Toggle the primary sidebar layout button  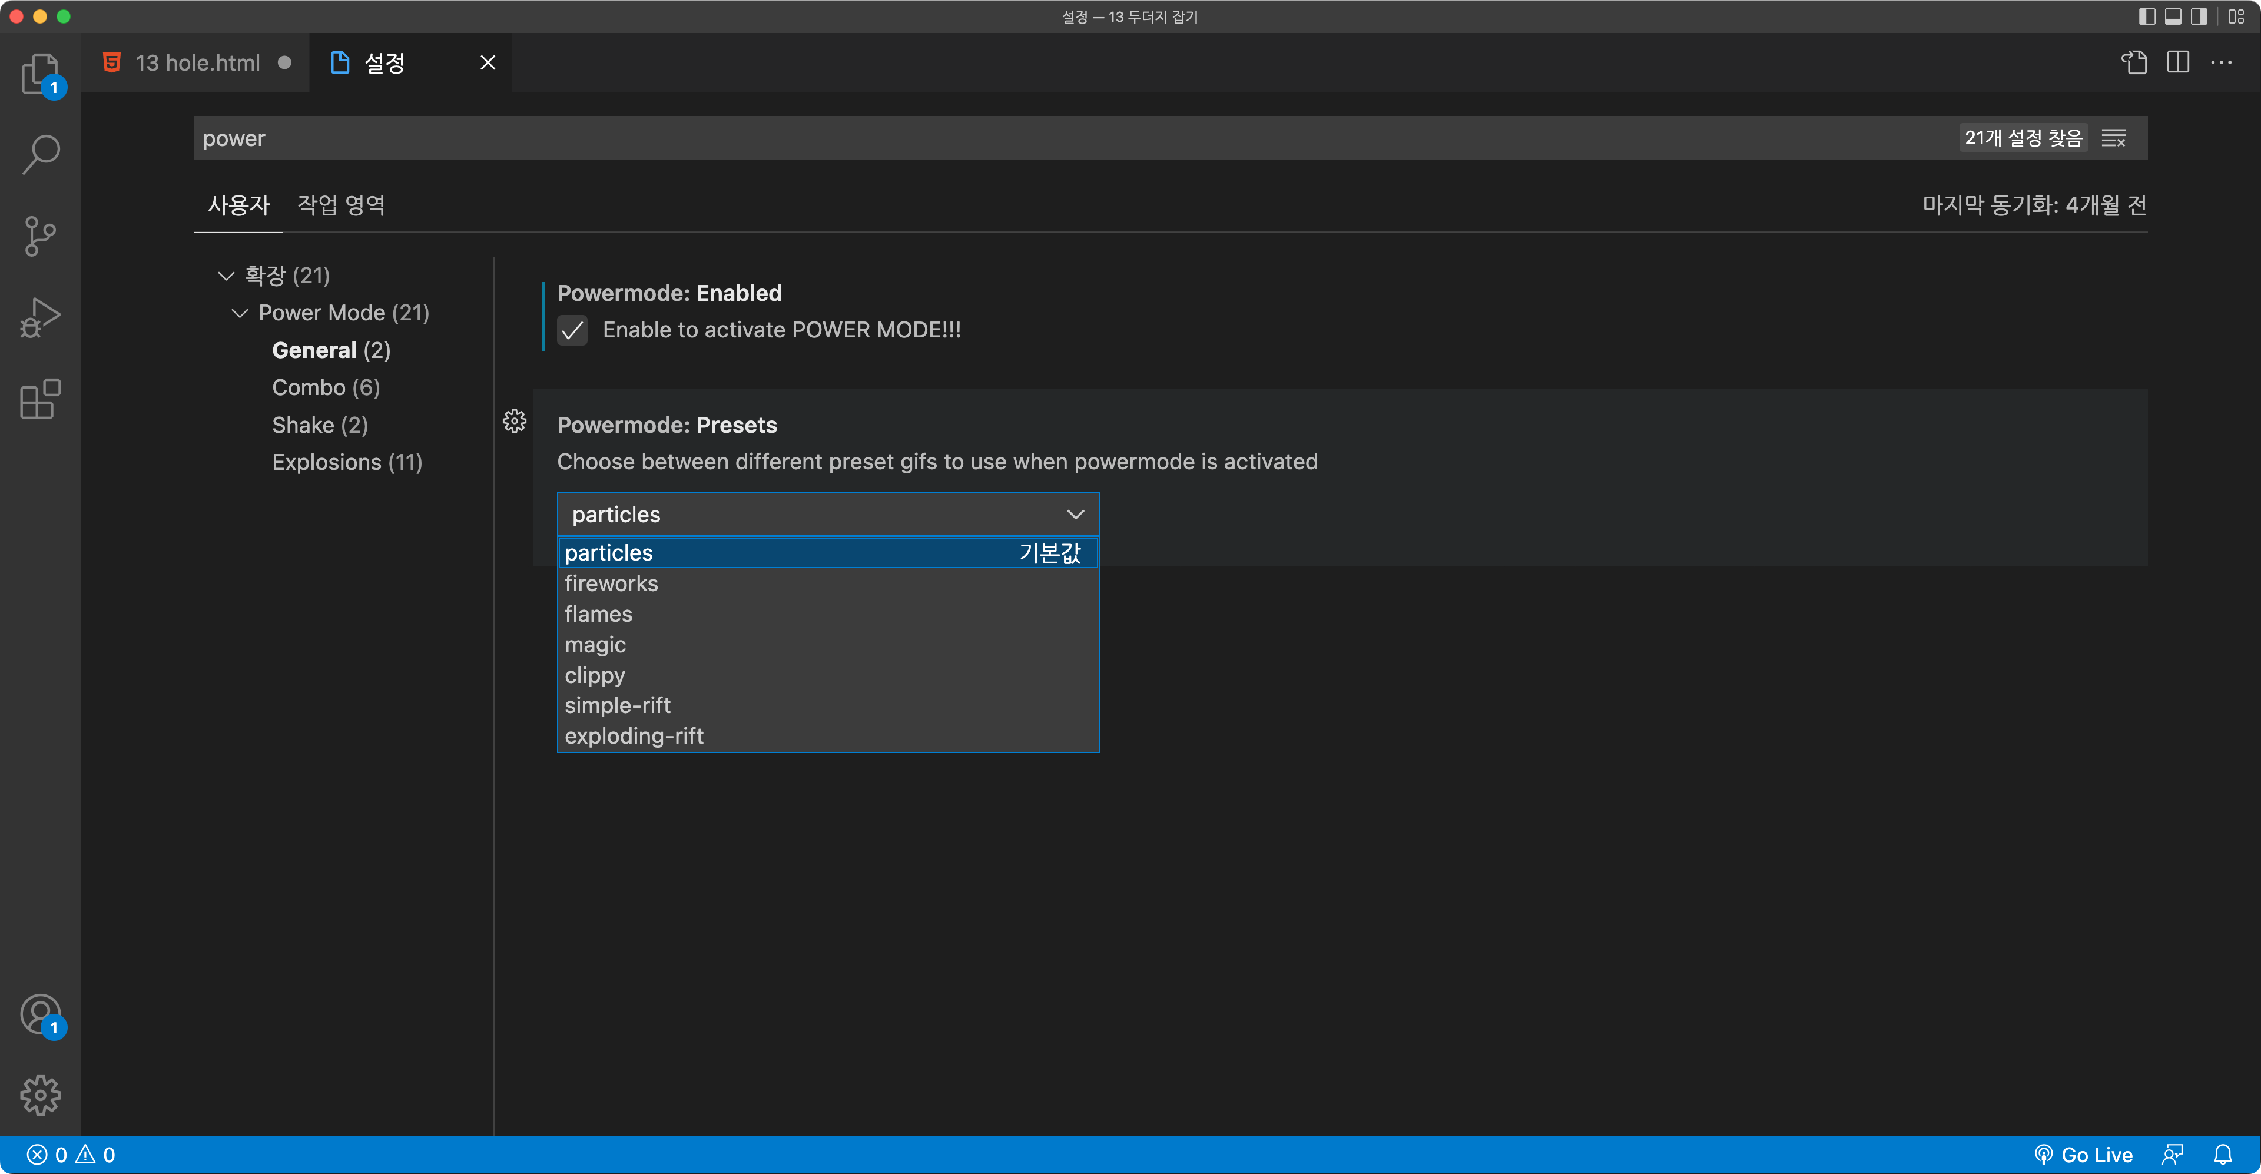2147,16
